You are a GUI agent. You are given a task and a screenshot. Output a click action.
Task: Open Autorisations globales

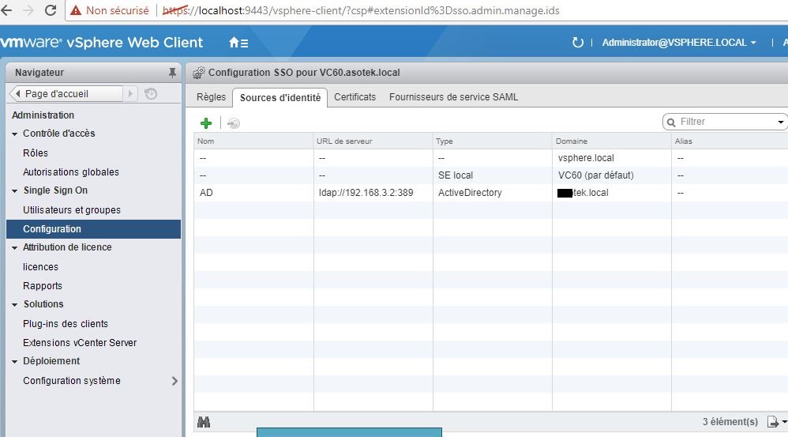point(71,172)
